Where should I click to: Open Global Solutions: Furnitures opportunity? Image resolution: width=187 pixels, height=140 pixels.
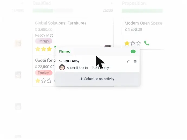click(x=61, y=23)
